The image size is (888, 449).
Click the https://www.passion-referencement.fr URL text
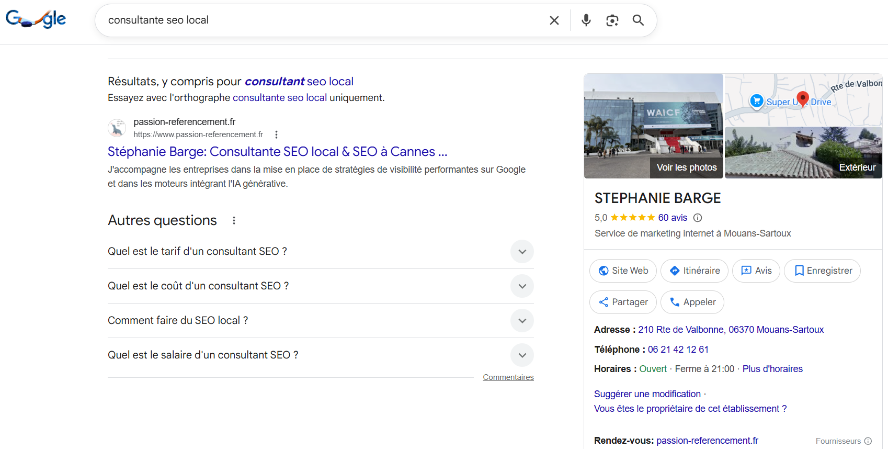(x=198, y=134)
